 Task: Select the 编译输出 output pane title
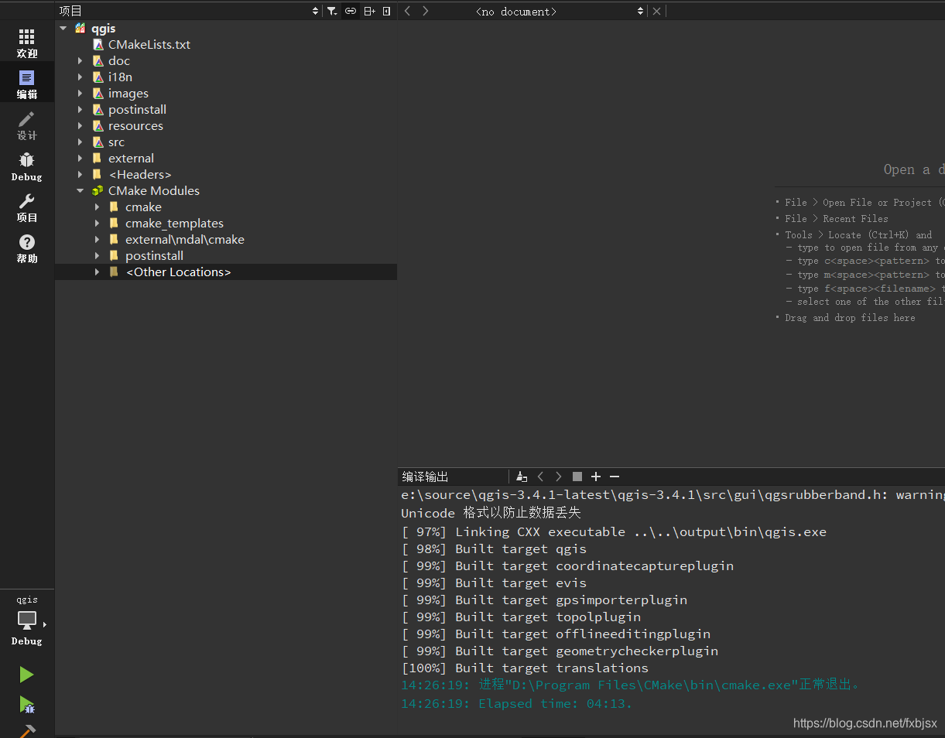click(x=425, y=477)
